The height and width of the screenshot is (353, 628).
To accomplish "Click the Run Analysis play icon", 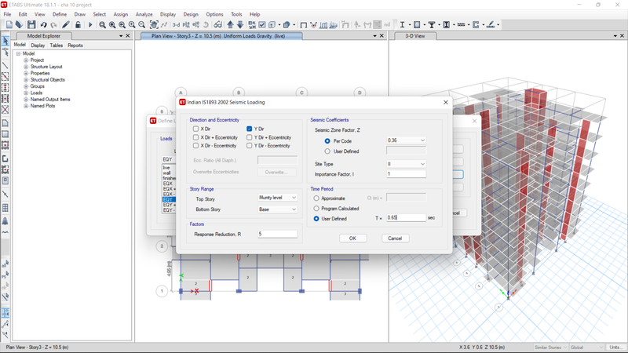I will pos(90,25).
